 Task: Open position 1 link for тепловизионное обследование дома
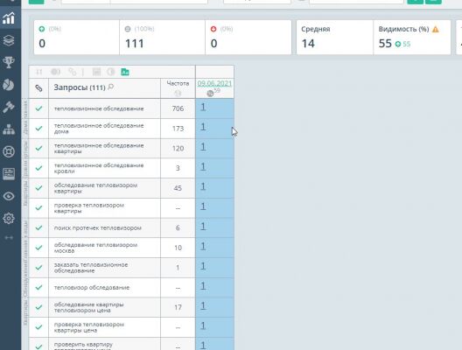tap(203, 127)
